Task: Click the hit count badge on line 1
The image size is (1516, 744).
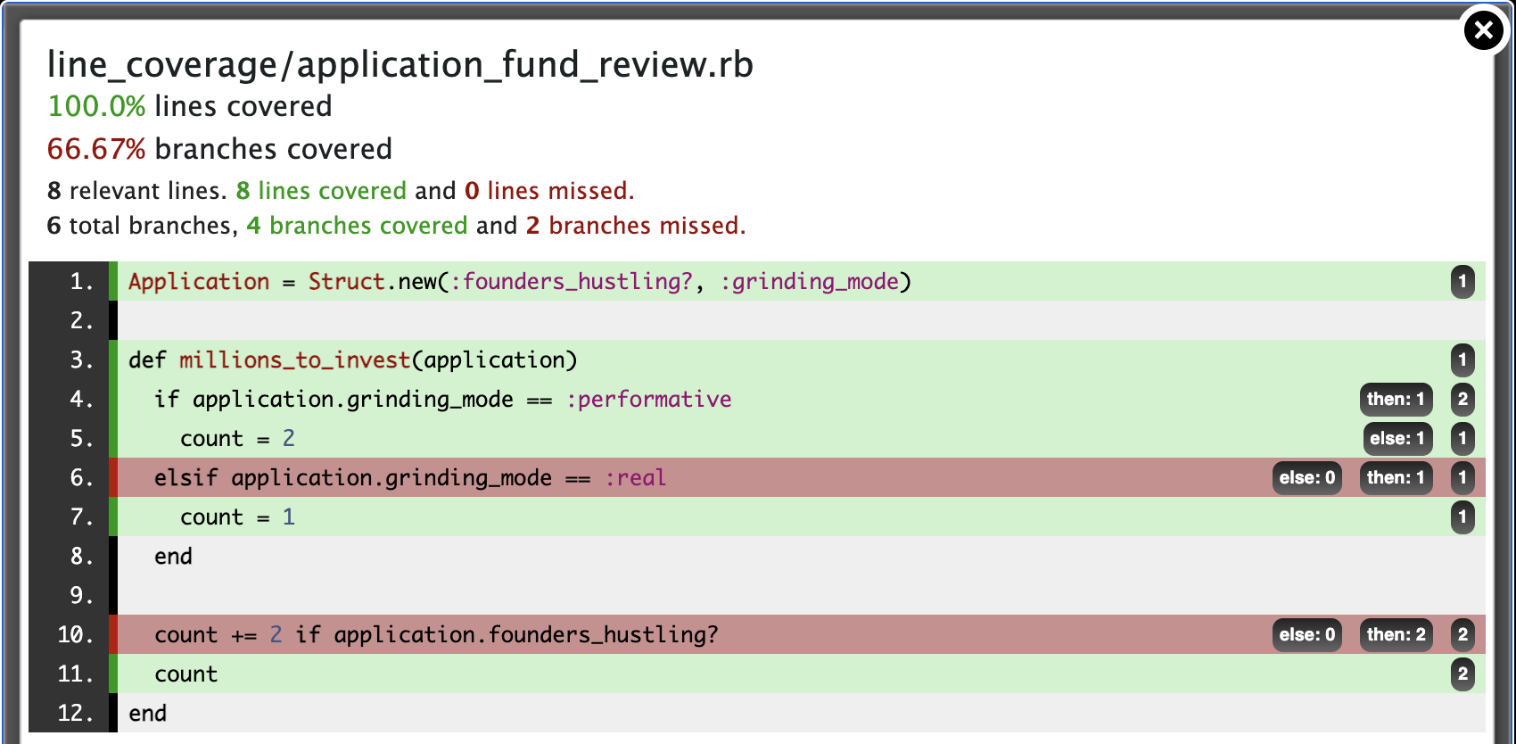Action: pos(1462,282)
